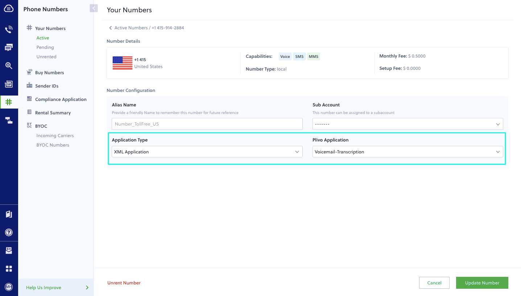Select the Phone Numbers hash icon
Screen dimensions: 521x296
(x=9, y=102)
